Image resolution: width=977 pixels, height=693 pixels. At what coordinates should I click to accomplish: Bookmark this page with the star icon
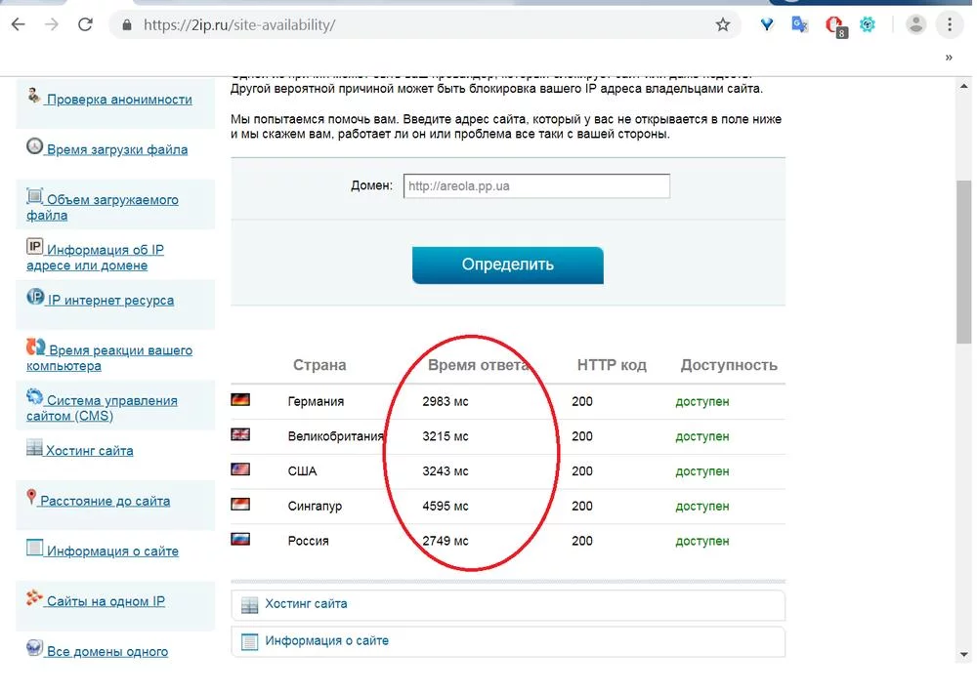point(722,25)
